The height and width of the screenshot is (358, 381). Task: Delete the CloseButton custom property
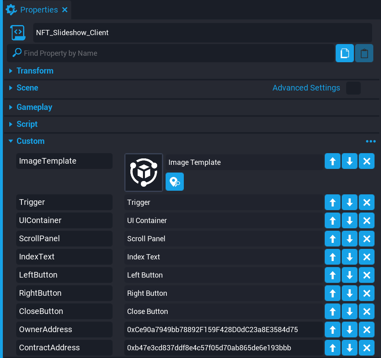(367, 311)
